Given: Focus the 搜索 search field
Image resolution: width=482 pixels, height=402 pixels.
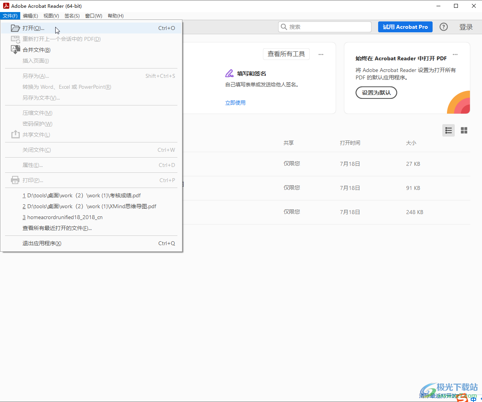Looking at the screenshot, I should point(325,27).
